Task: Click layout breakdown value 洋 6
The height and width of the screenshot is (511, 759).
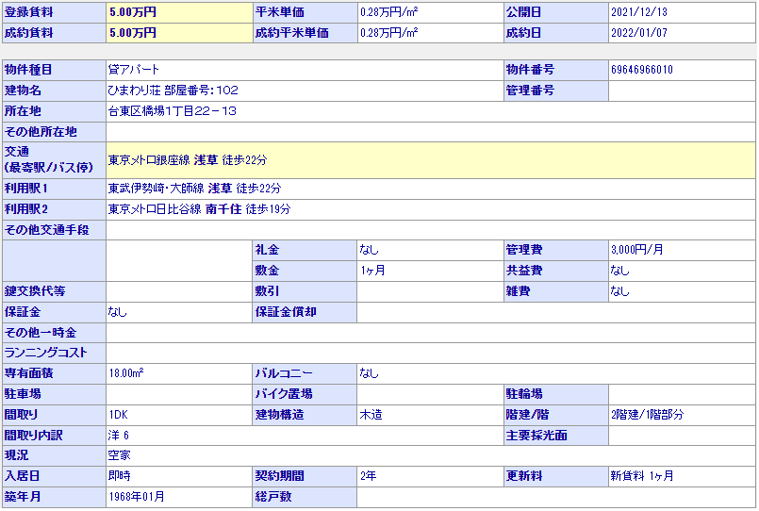Action: click(x=119, y=436)
